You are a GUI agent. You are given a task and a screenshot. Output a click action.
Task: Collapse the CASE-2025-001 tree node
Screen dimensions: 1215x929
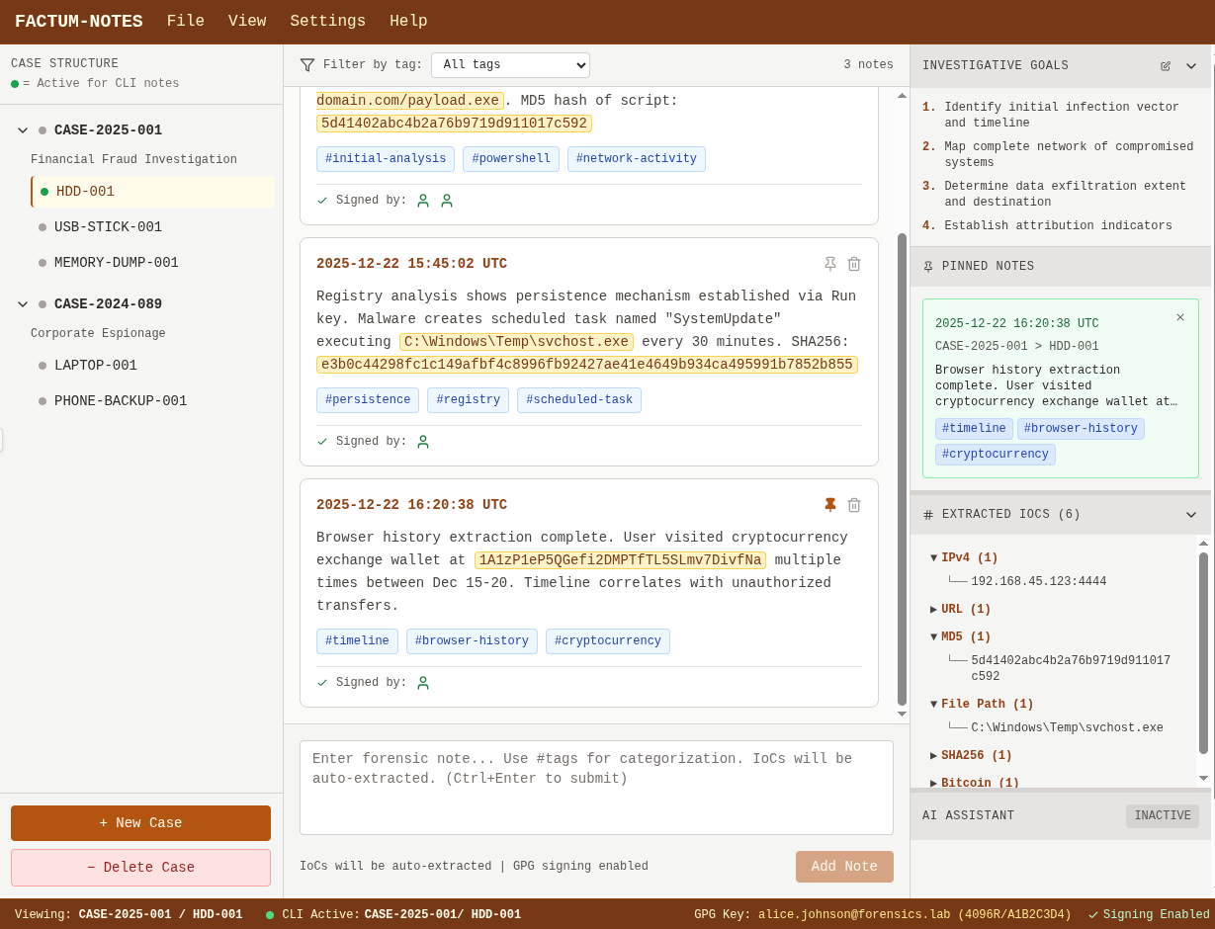point(23,130)
